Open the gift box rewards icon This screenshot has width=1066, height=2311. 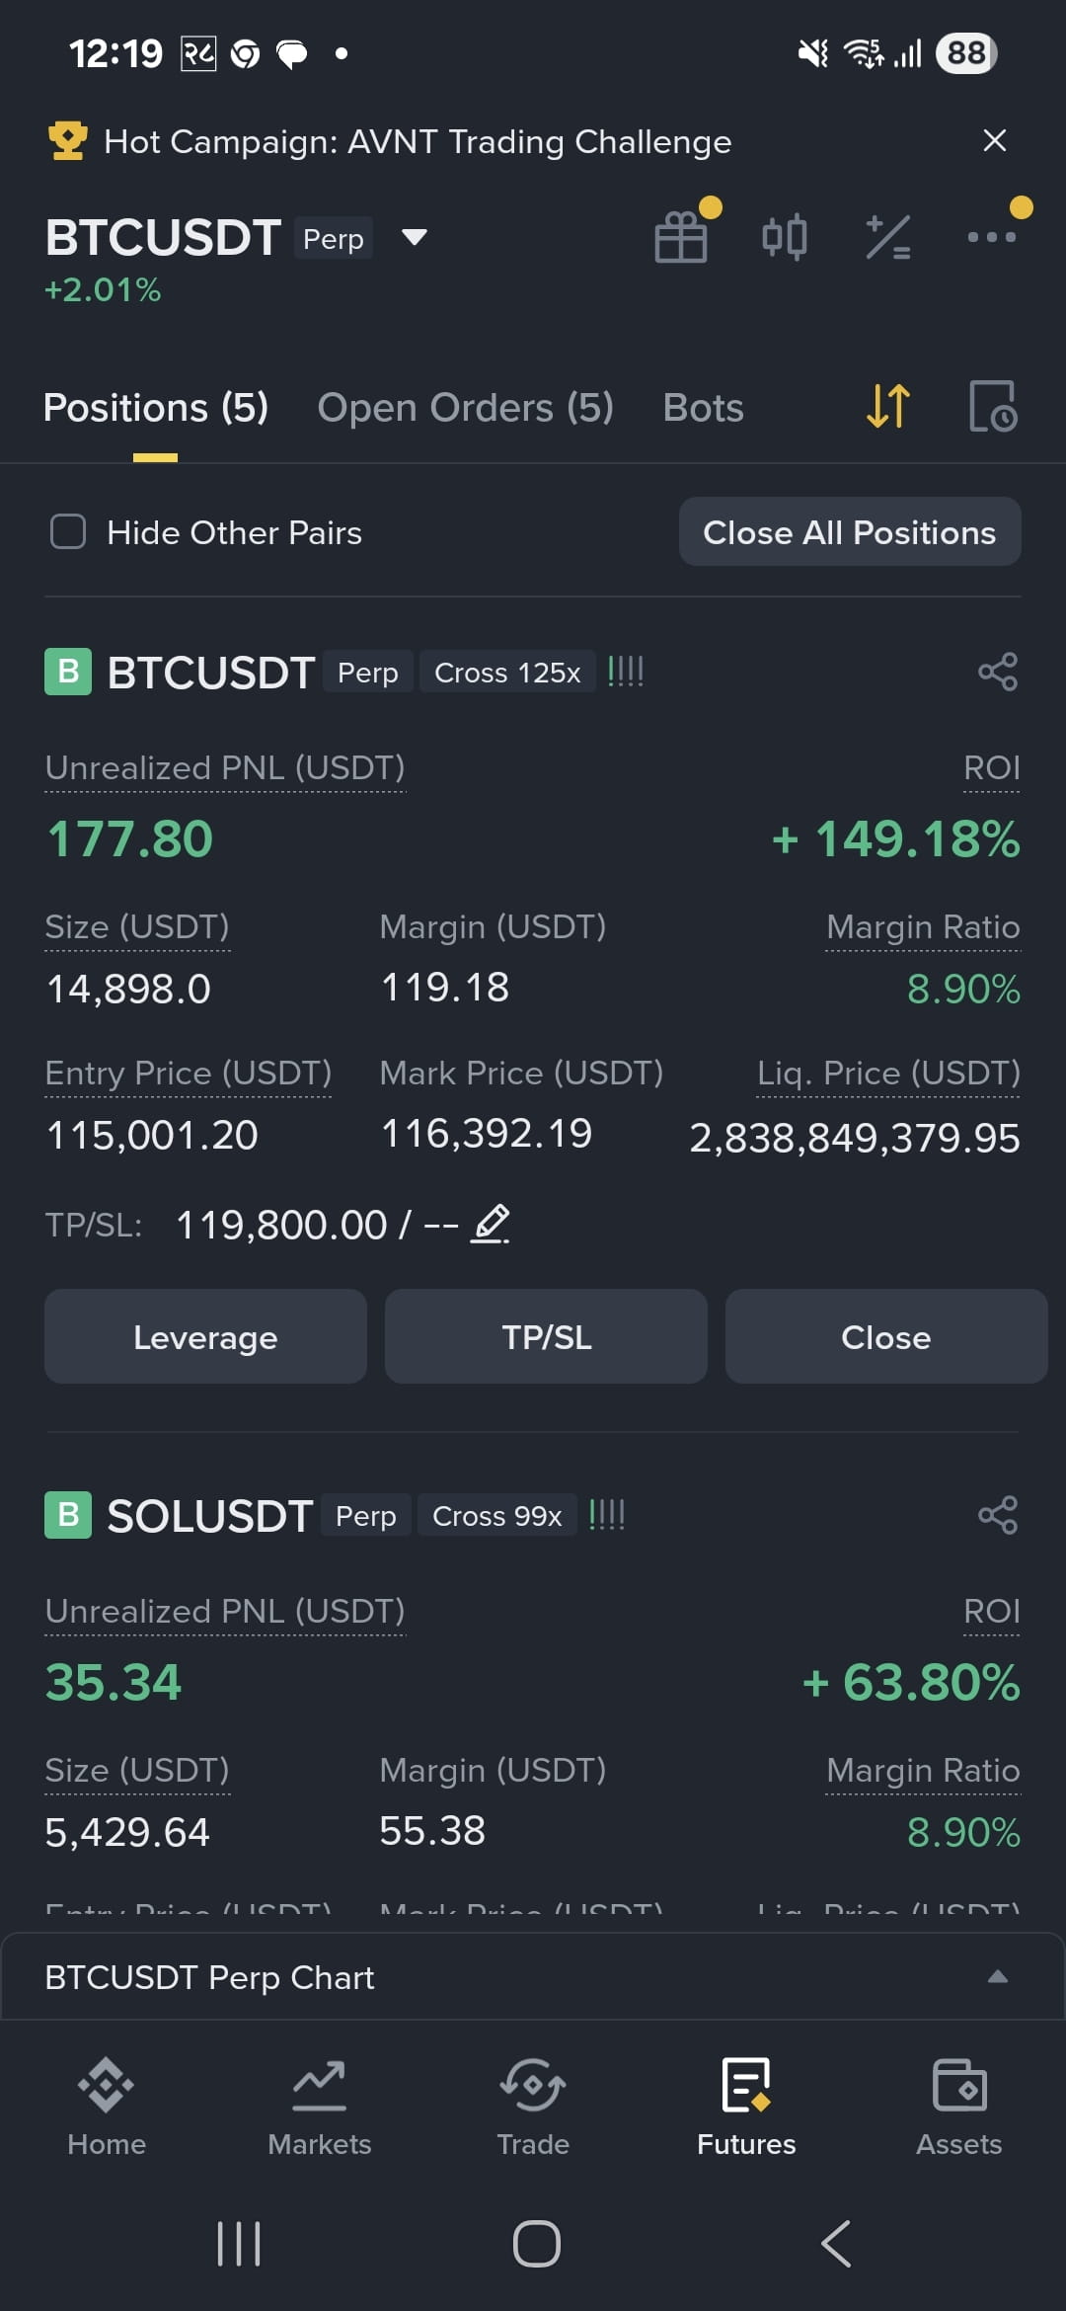point(681,237)
